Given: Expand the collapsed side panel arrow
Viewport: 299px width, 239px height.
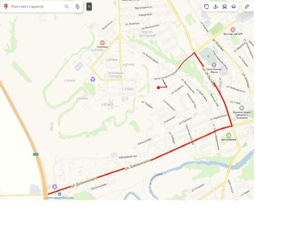Looking at the screenshot, I should coord(89,7).
